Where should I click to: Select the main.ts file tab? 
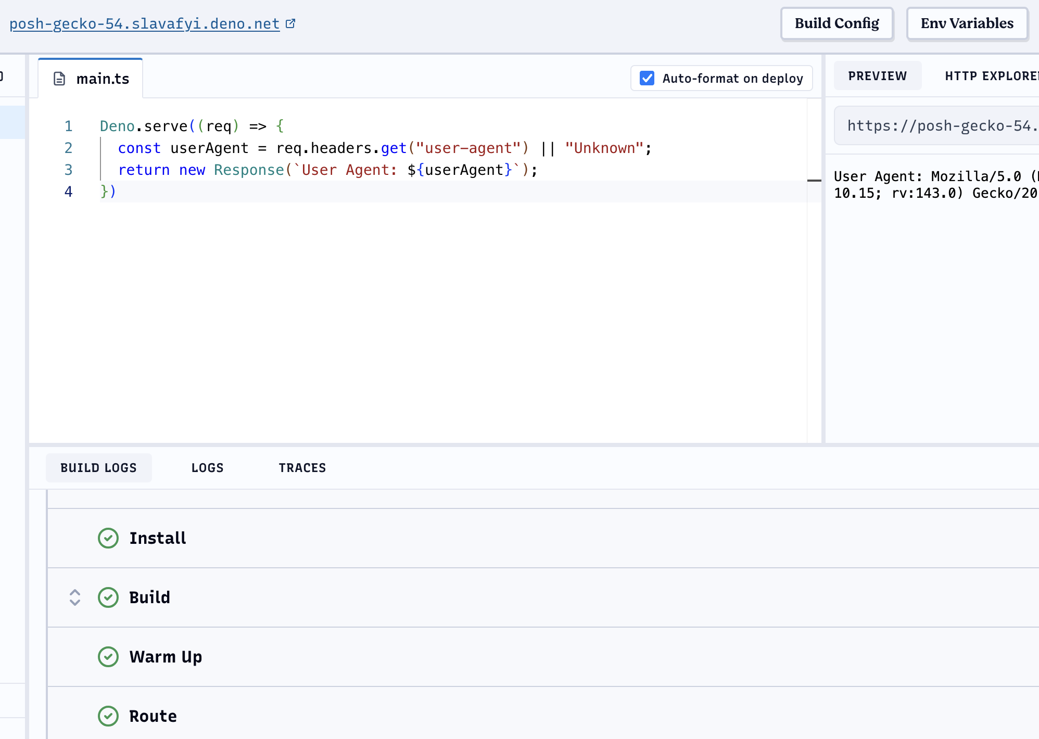91,79
